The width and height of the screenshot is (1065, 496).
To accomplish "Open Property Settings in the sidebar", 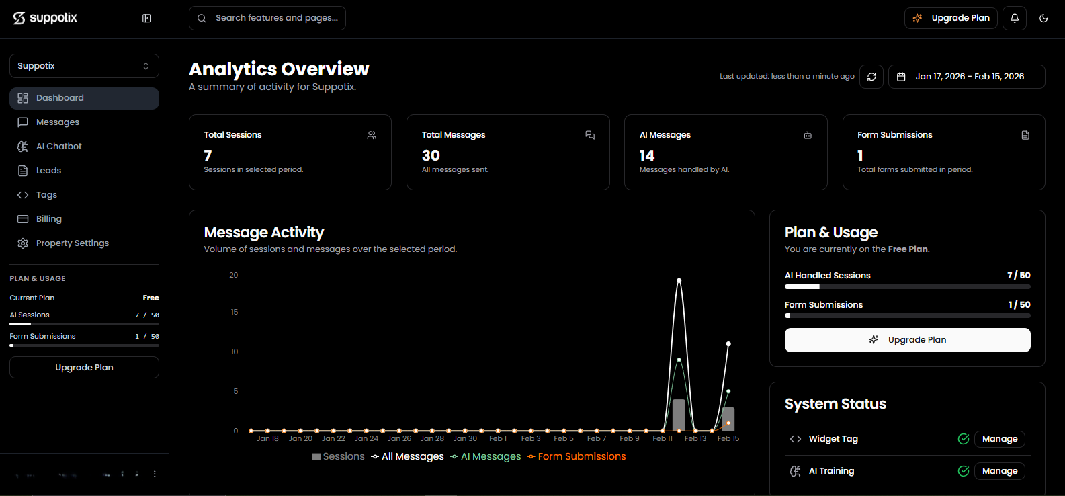I will (x=84, y=243).
